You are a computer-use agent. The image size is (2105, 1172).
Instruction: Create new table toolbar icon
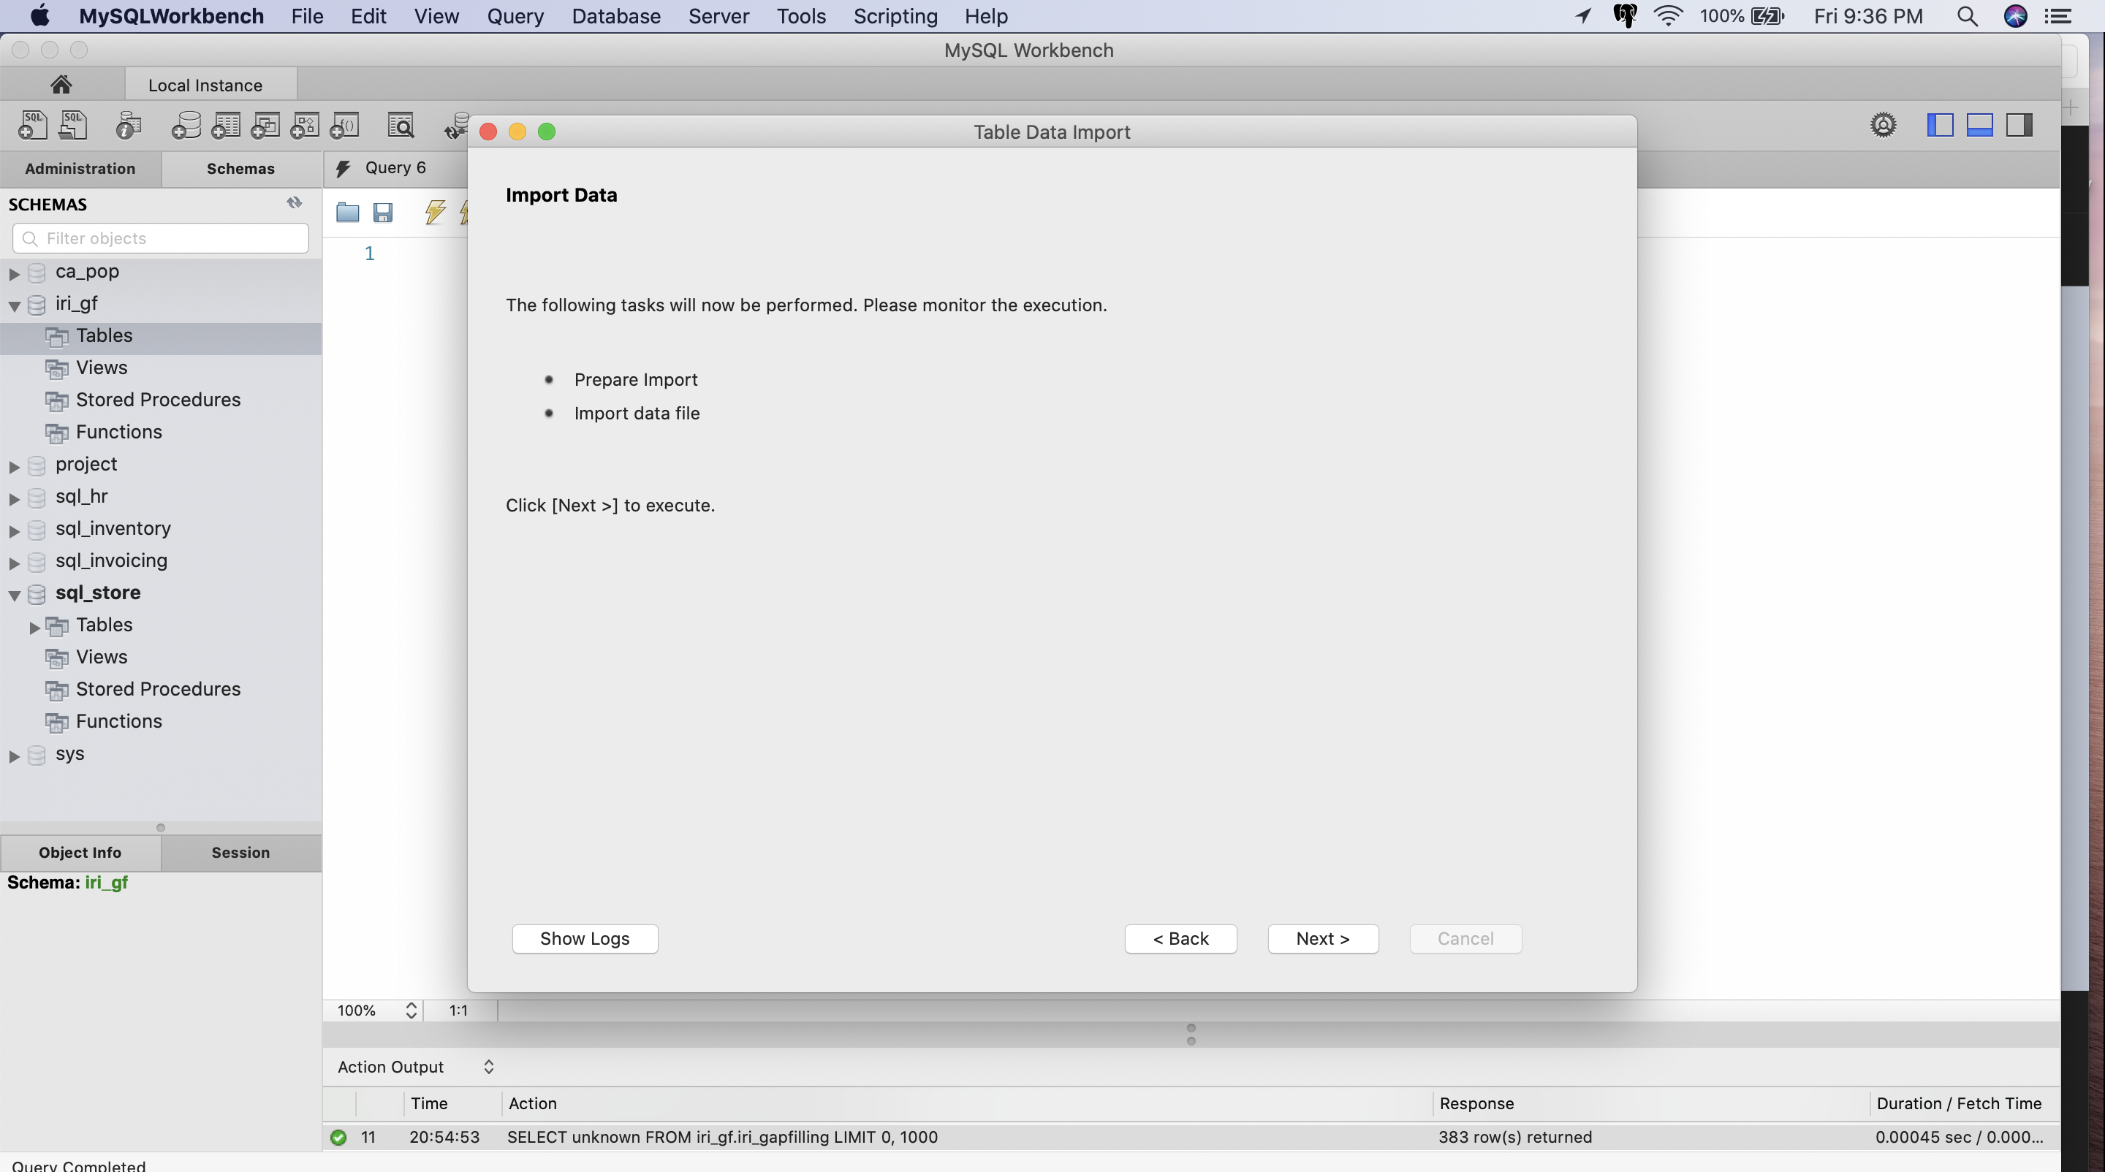point(226,125)
